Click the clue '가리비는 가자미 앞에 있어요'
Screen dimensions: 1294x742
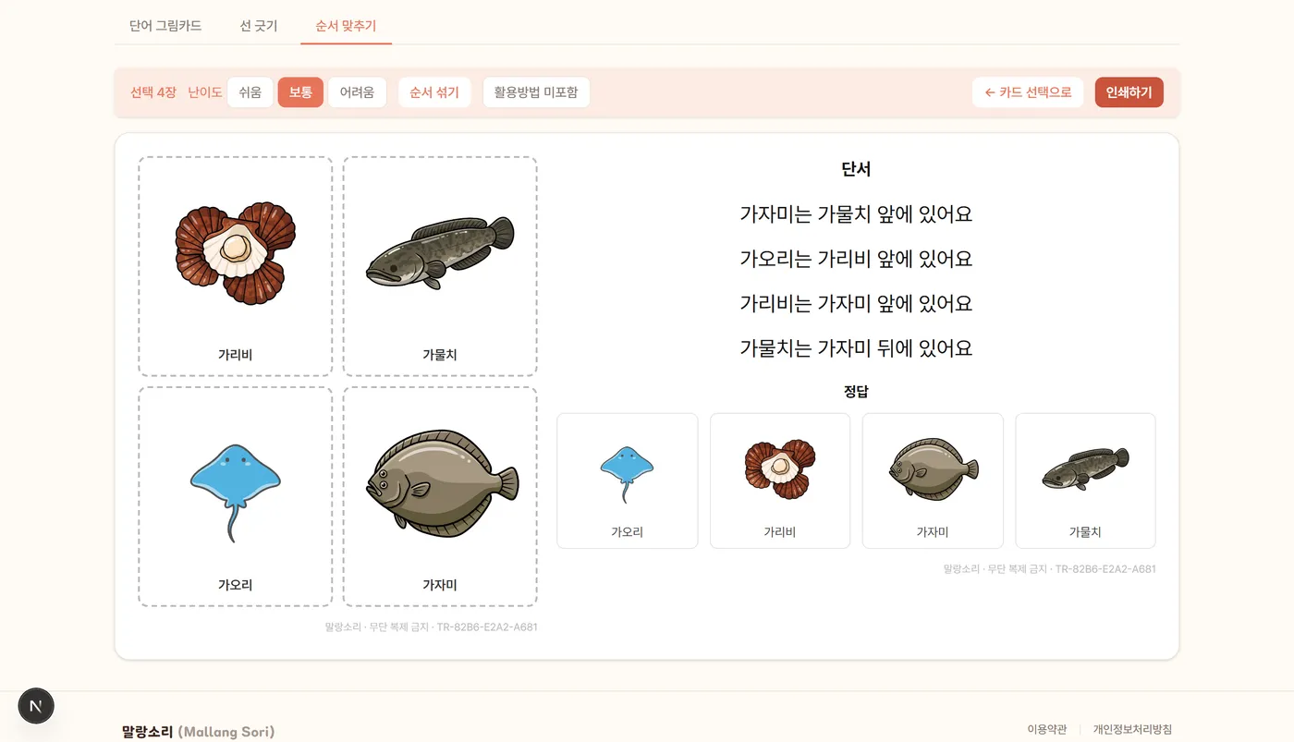pos(856,304)
